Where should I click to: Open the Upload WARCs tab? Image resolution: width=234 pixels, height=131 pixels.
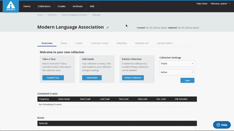(x=165, y=43)
